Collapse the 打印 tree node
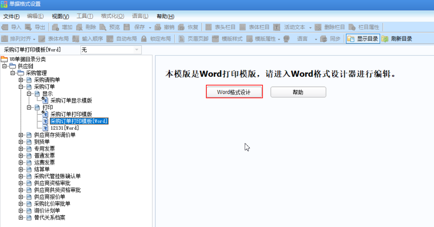This screenshot has height=227, width=434. tap(29, 107)
